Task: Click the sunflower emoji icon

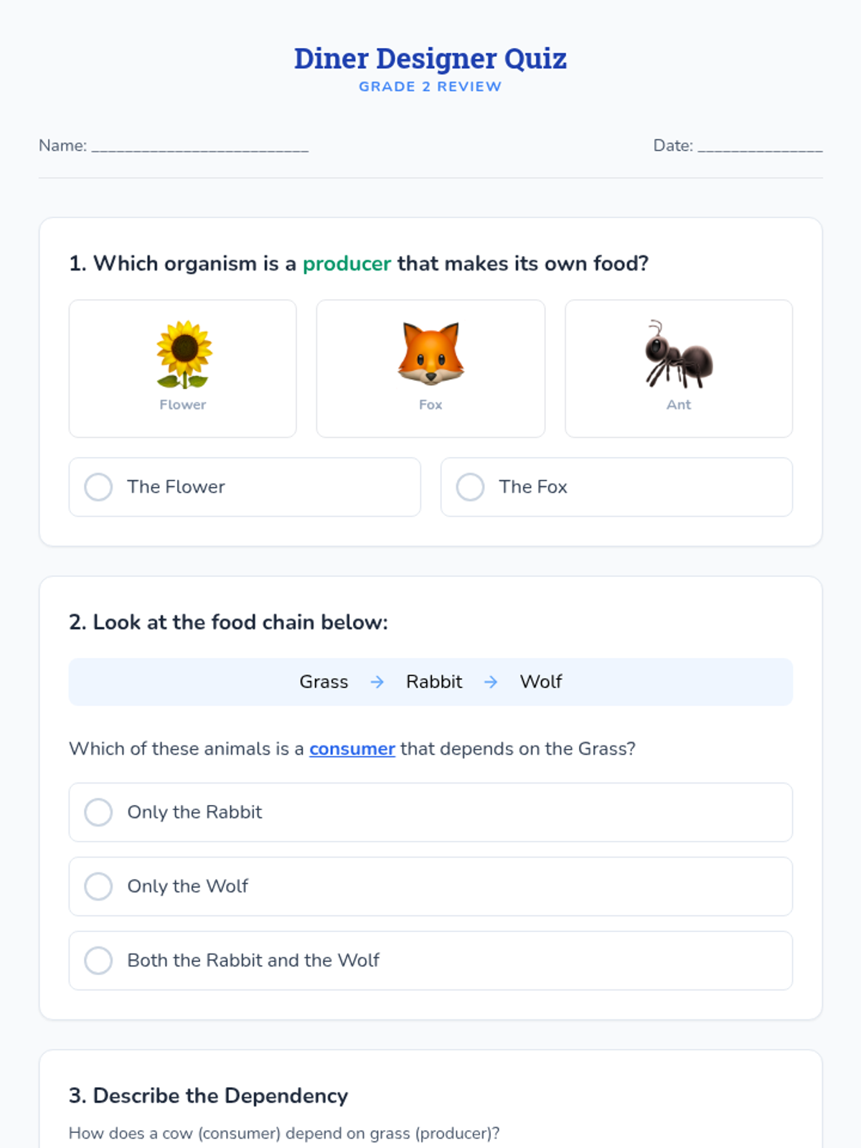Action: (x=184, y=354)
